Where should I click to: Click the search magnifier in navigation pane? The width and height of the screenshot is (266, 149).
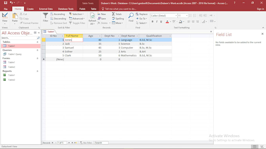pyautogui.click(x=38, y=38)
